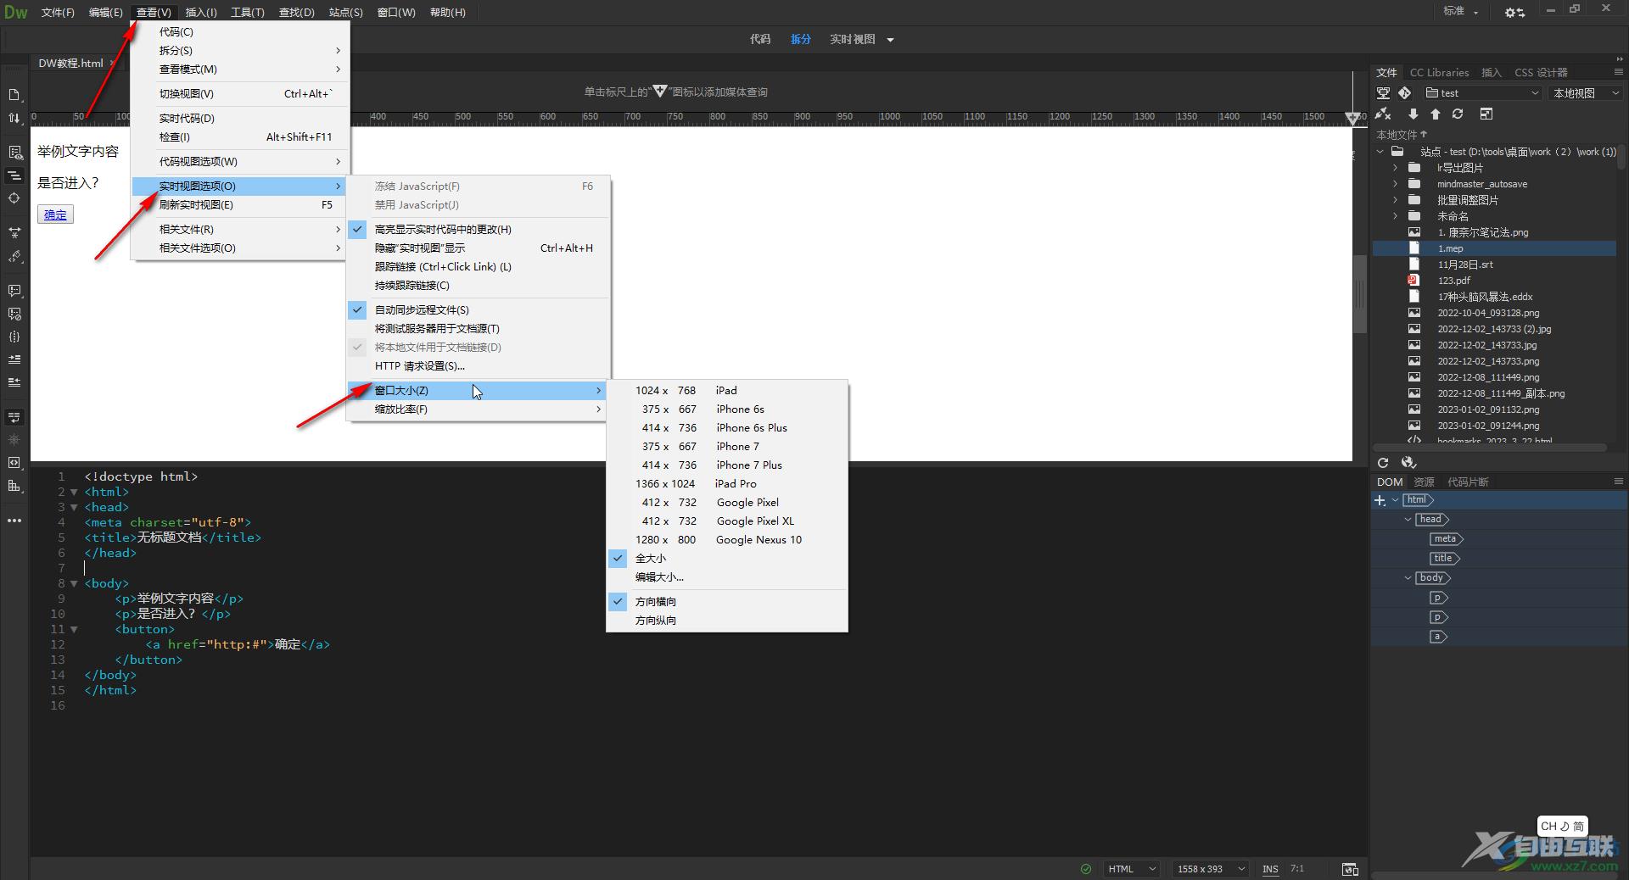This screenshot has width=1629, height=880.
Task: Expand the lr导出图片 folder
Action: [x=1395, y=168]
